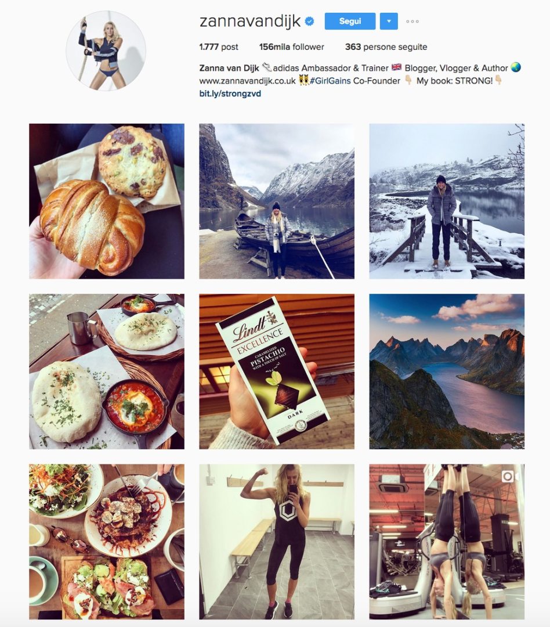The width and height of the screenshot is (550, 627).
Task: Open the cookie and pastry bun post
Action: [x=107, y=201]
